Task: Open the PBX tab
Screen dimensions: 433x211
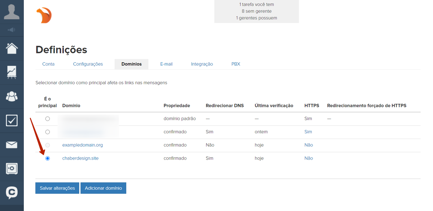Action: point(236,64)
